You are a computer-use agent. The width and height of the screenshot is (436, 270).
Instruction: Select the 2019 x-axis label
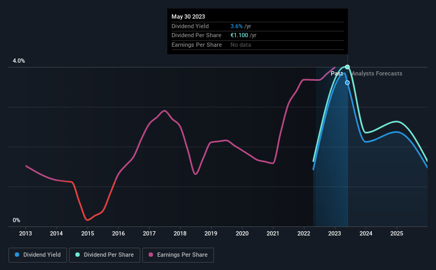(211, 233)
